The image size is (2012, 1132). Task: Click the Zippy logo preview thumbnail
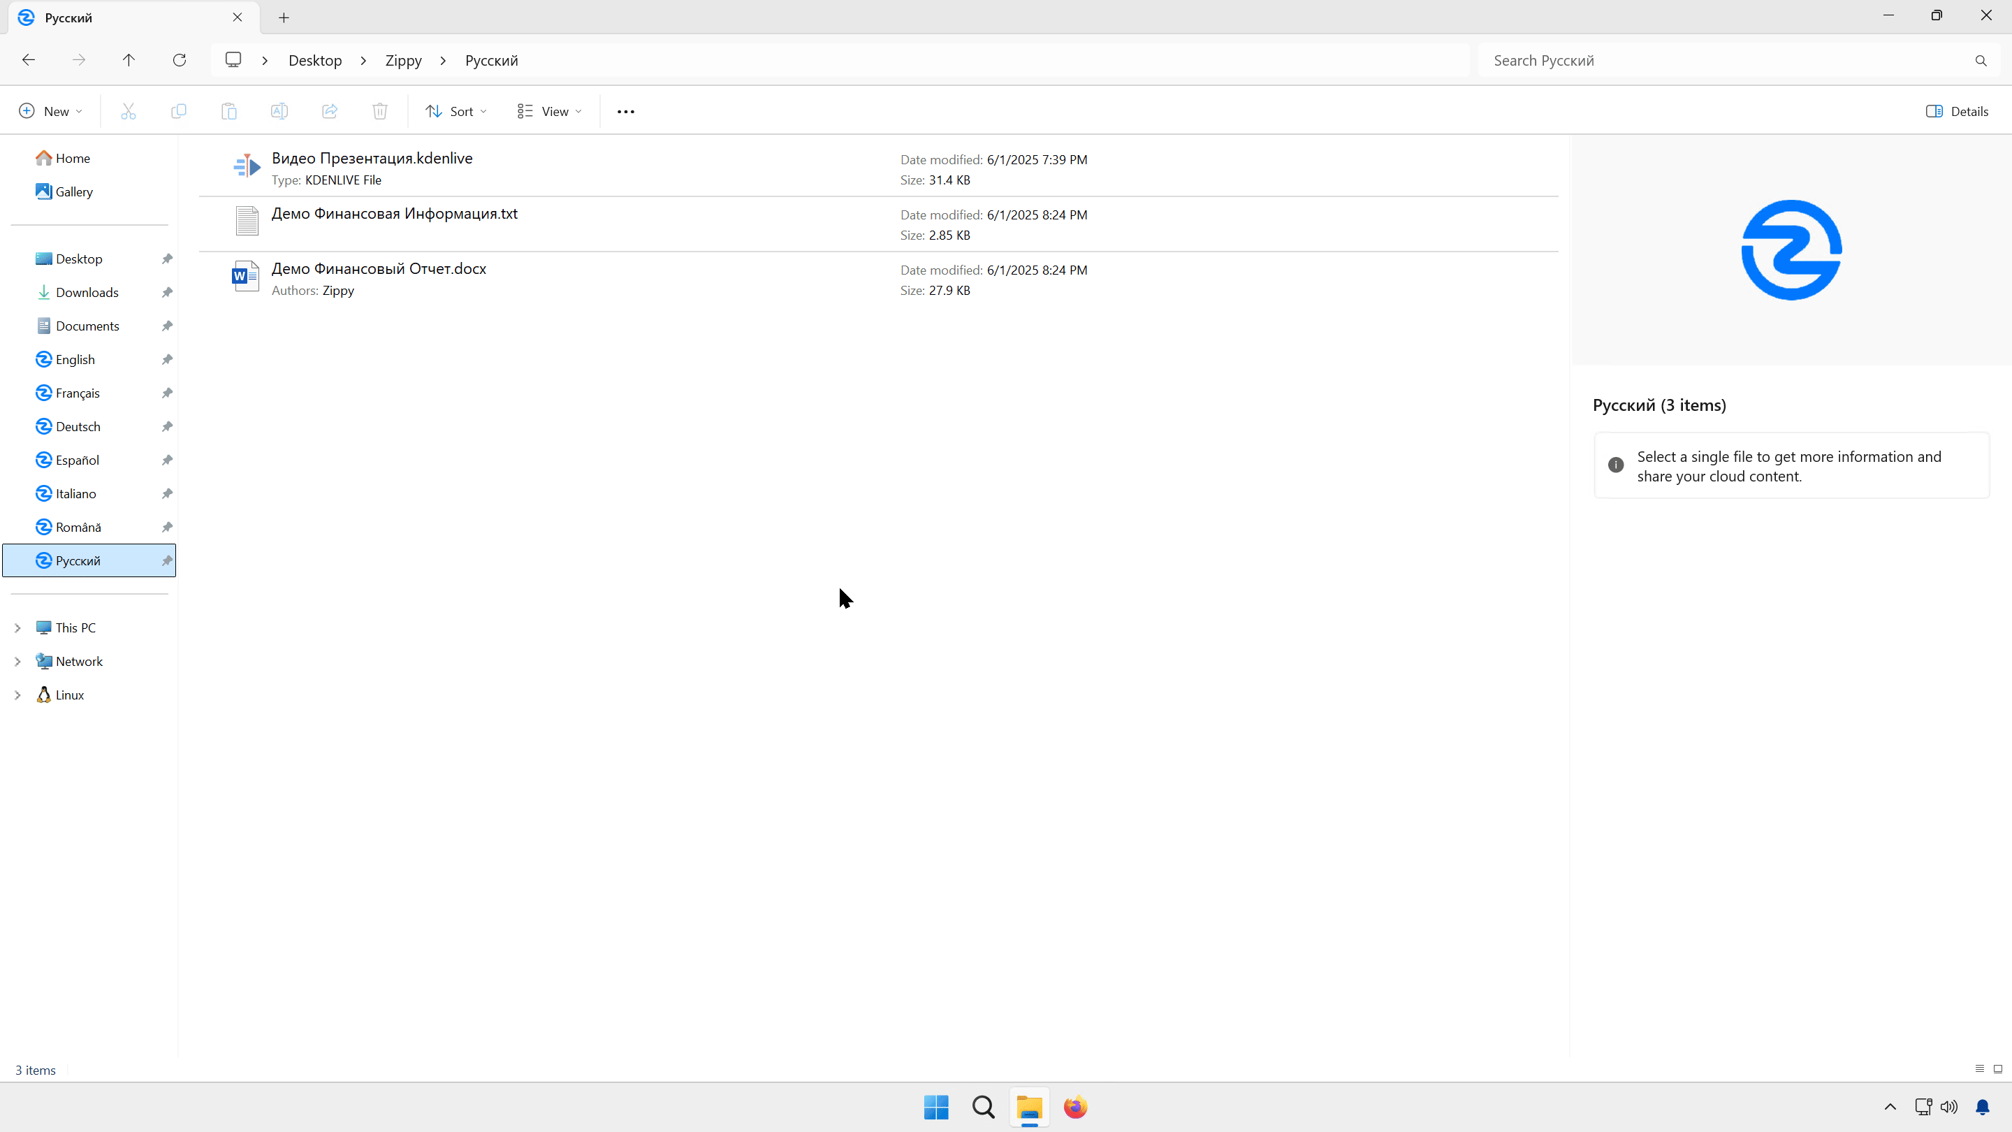[1792, 250]
